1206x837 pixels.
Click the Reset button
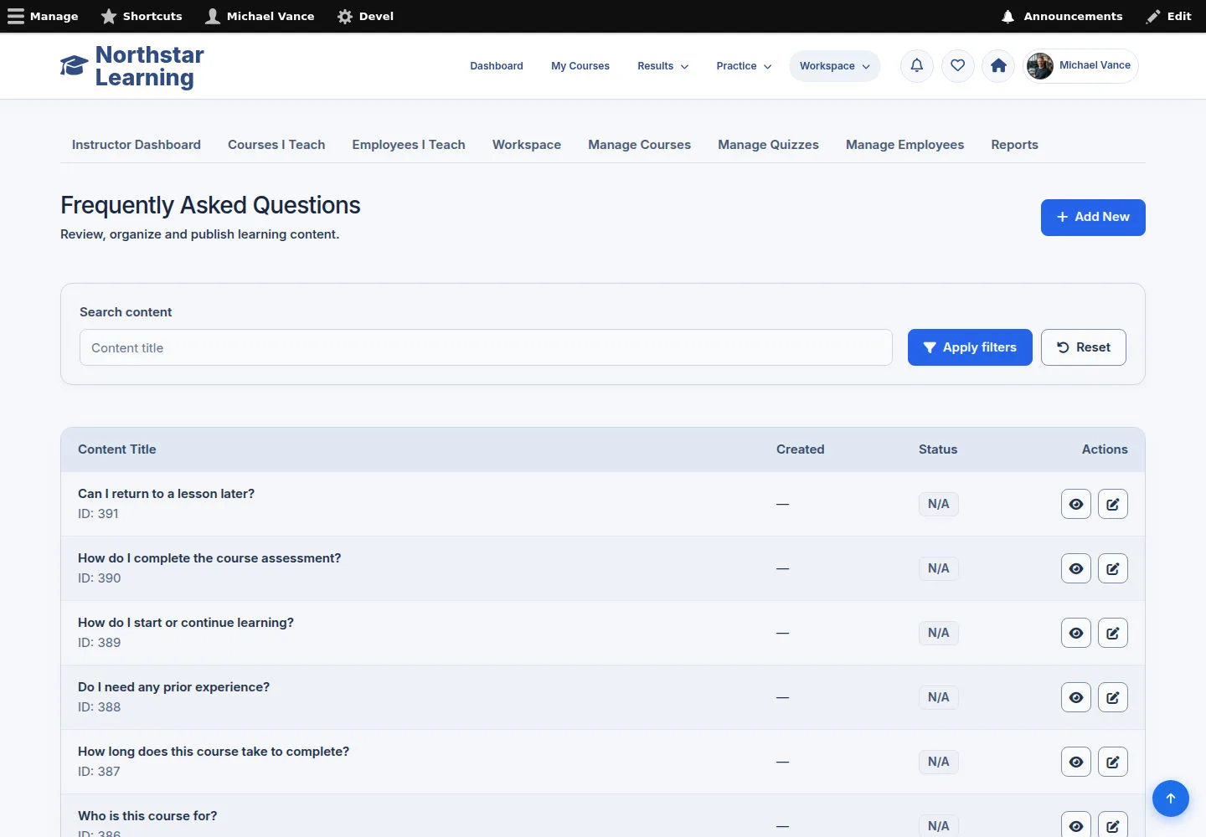point(1084,347)
